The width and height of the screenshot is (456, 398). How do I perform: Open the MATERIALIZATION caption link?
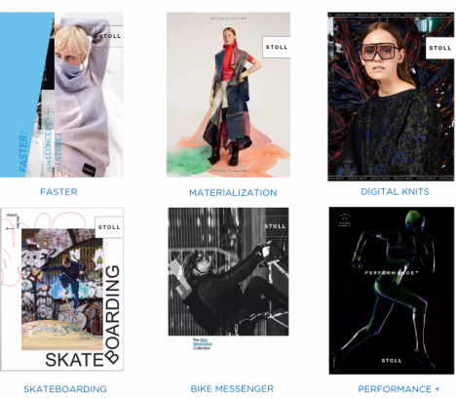[233, 193]
